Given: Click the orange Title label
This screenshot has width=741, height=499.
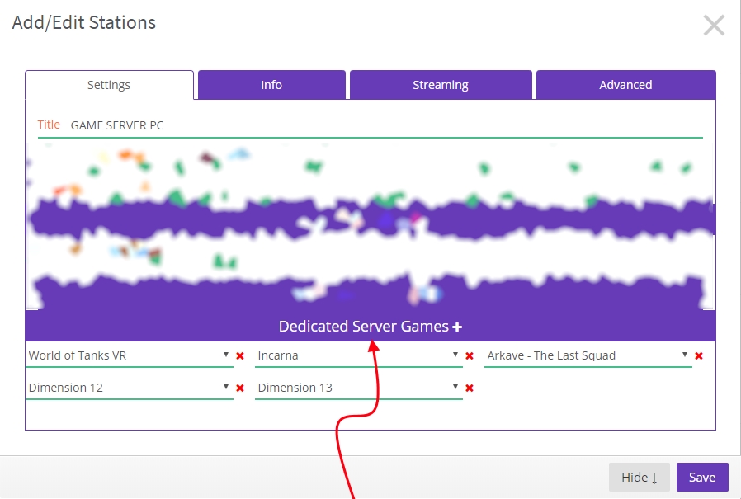Looking at the screenshot, I should tap(49, 125).
